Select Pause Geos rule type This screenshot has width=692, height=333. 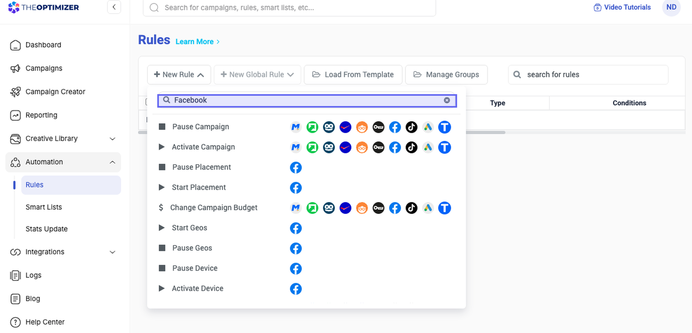point(192,248)
